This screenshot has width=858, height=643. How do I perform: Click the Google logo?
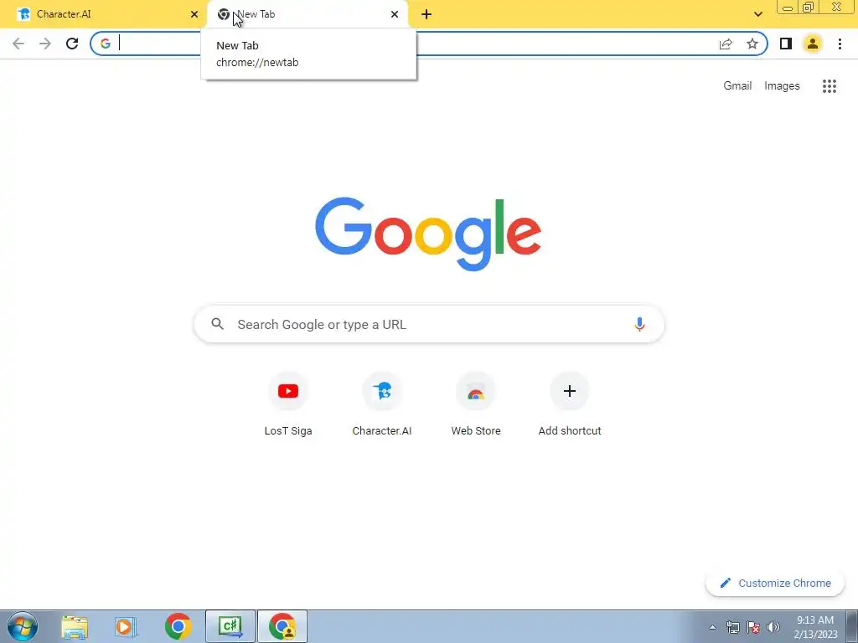coord(428,234)
